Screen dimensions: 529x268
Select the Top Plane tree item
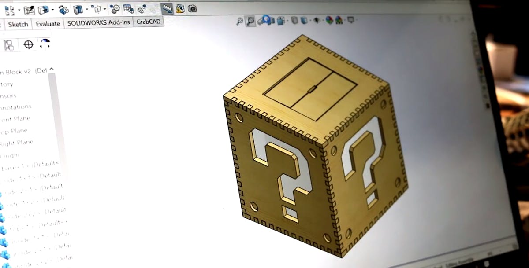[x=14, y=131]
